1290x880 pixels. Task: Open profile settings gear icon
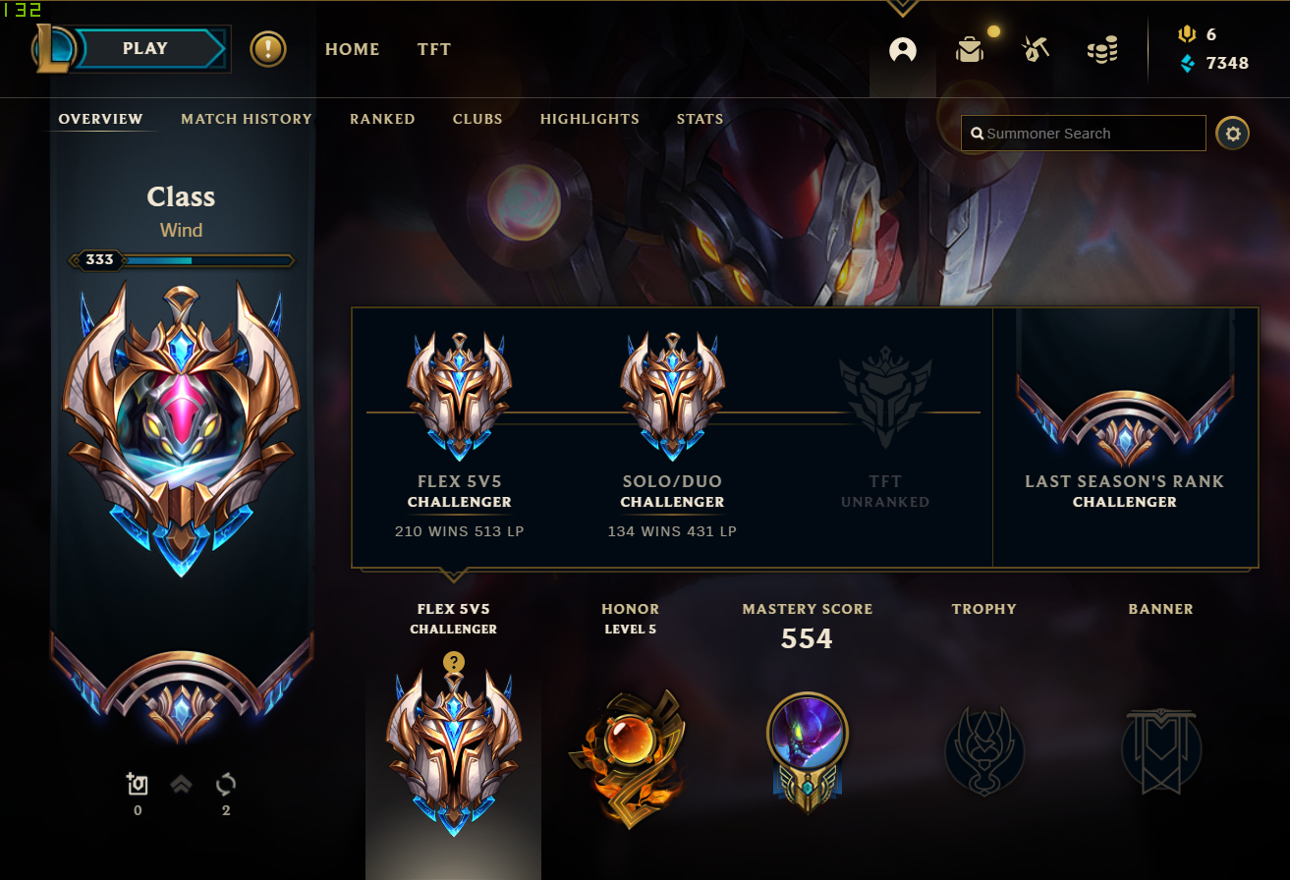[1233, 133]
